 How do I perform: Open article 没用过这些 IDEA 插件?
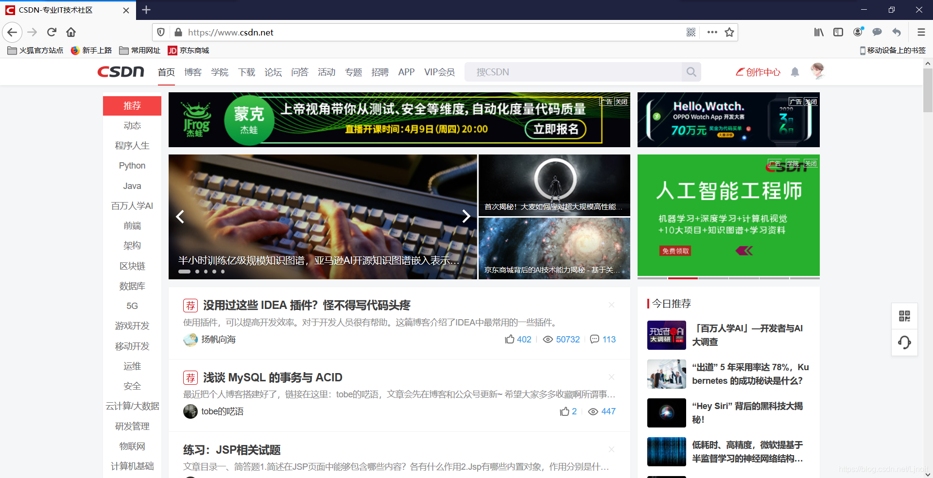pyautogui.click(x=307, y=305)
